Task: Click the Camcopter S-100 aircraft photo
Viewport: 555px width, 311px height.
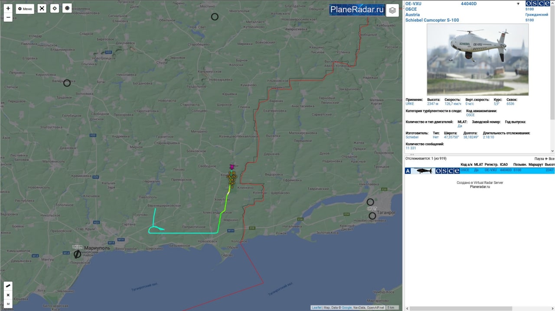Action: [477, 60]
